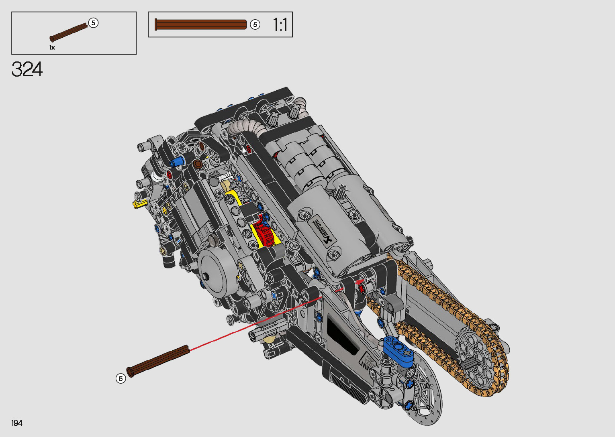Click the blue pin at the top left
Viewport: 615px width, 437px height.
(177, 161)
